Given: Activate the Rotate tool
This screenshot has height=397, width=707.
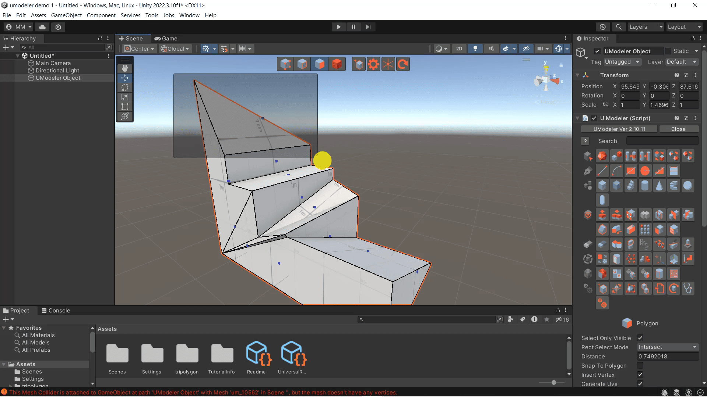Looking at the screenshot, I should click(x=124, y=87).
